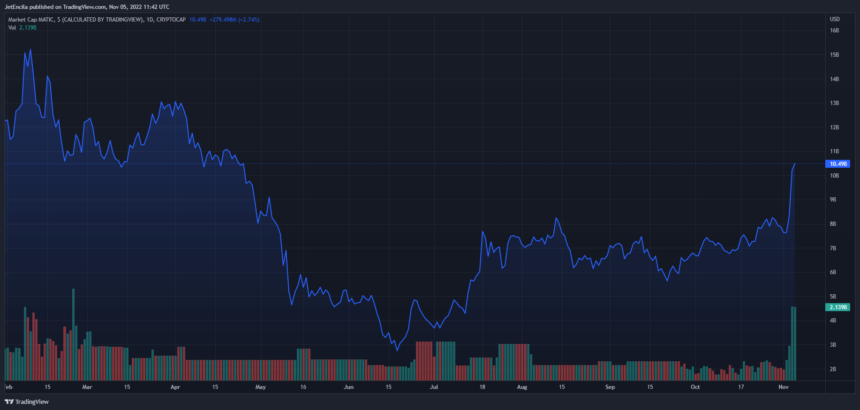Click the 12B price scale label
Viewport: 860px width, 410px height.
pyautogui.click(x=834, y=127)
